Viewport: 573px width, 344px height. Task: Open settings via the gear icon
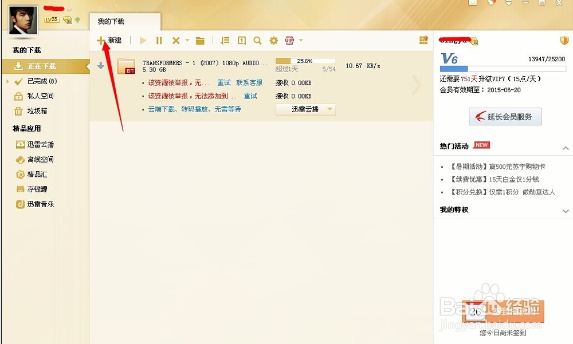[x=273, y=41]
